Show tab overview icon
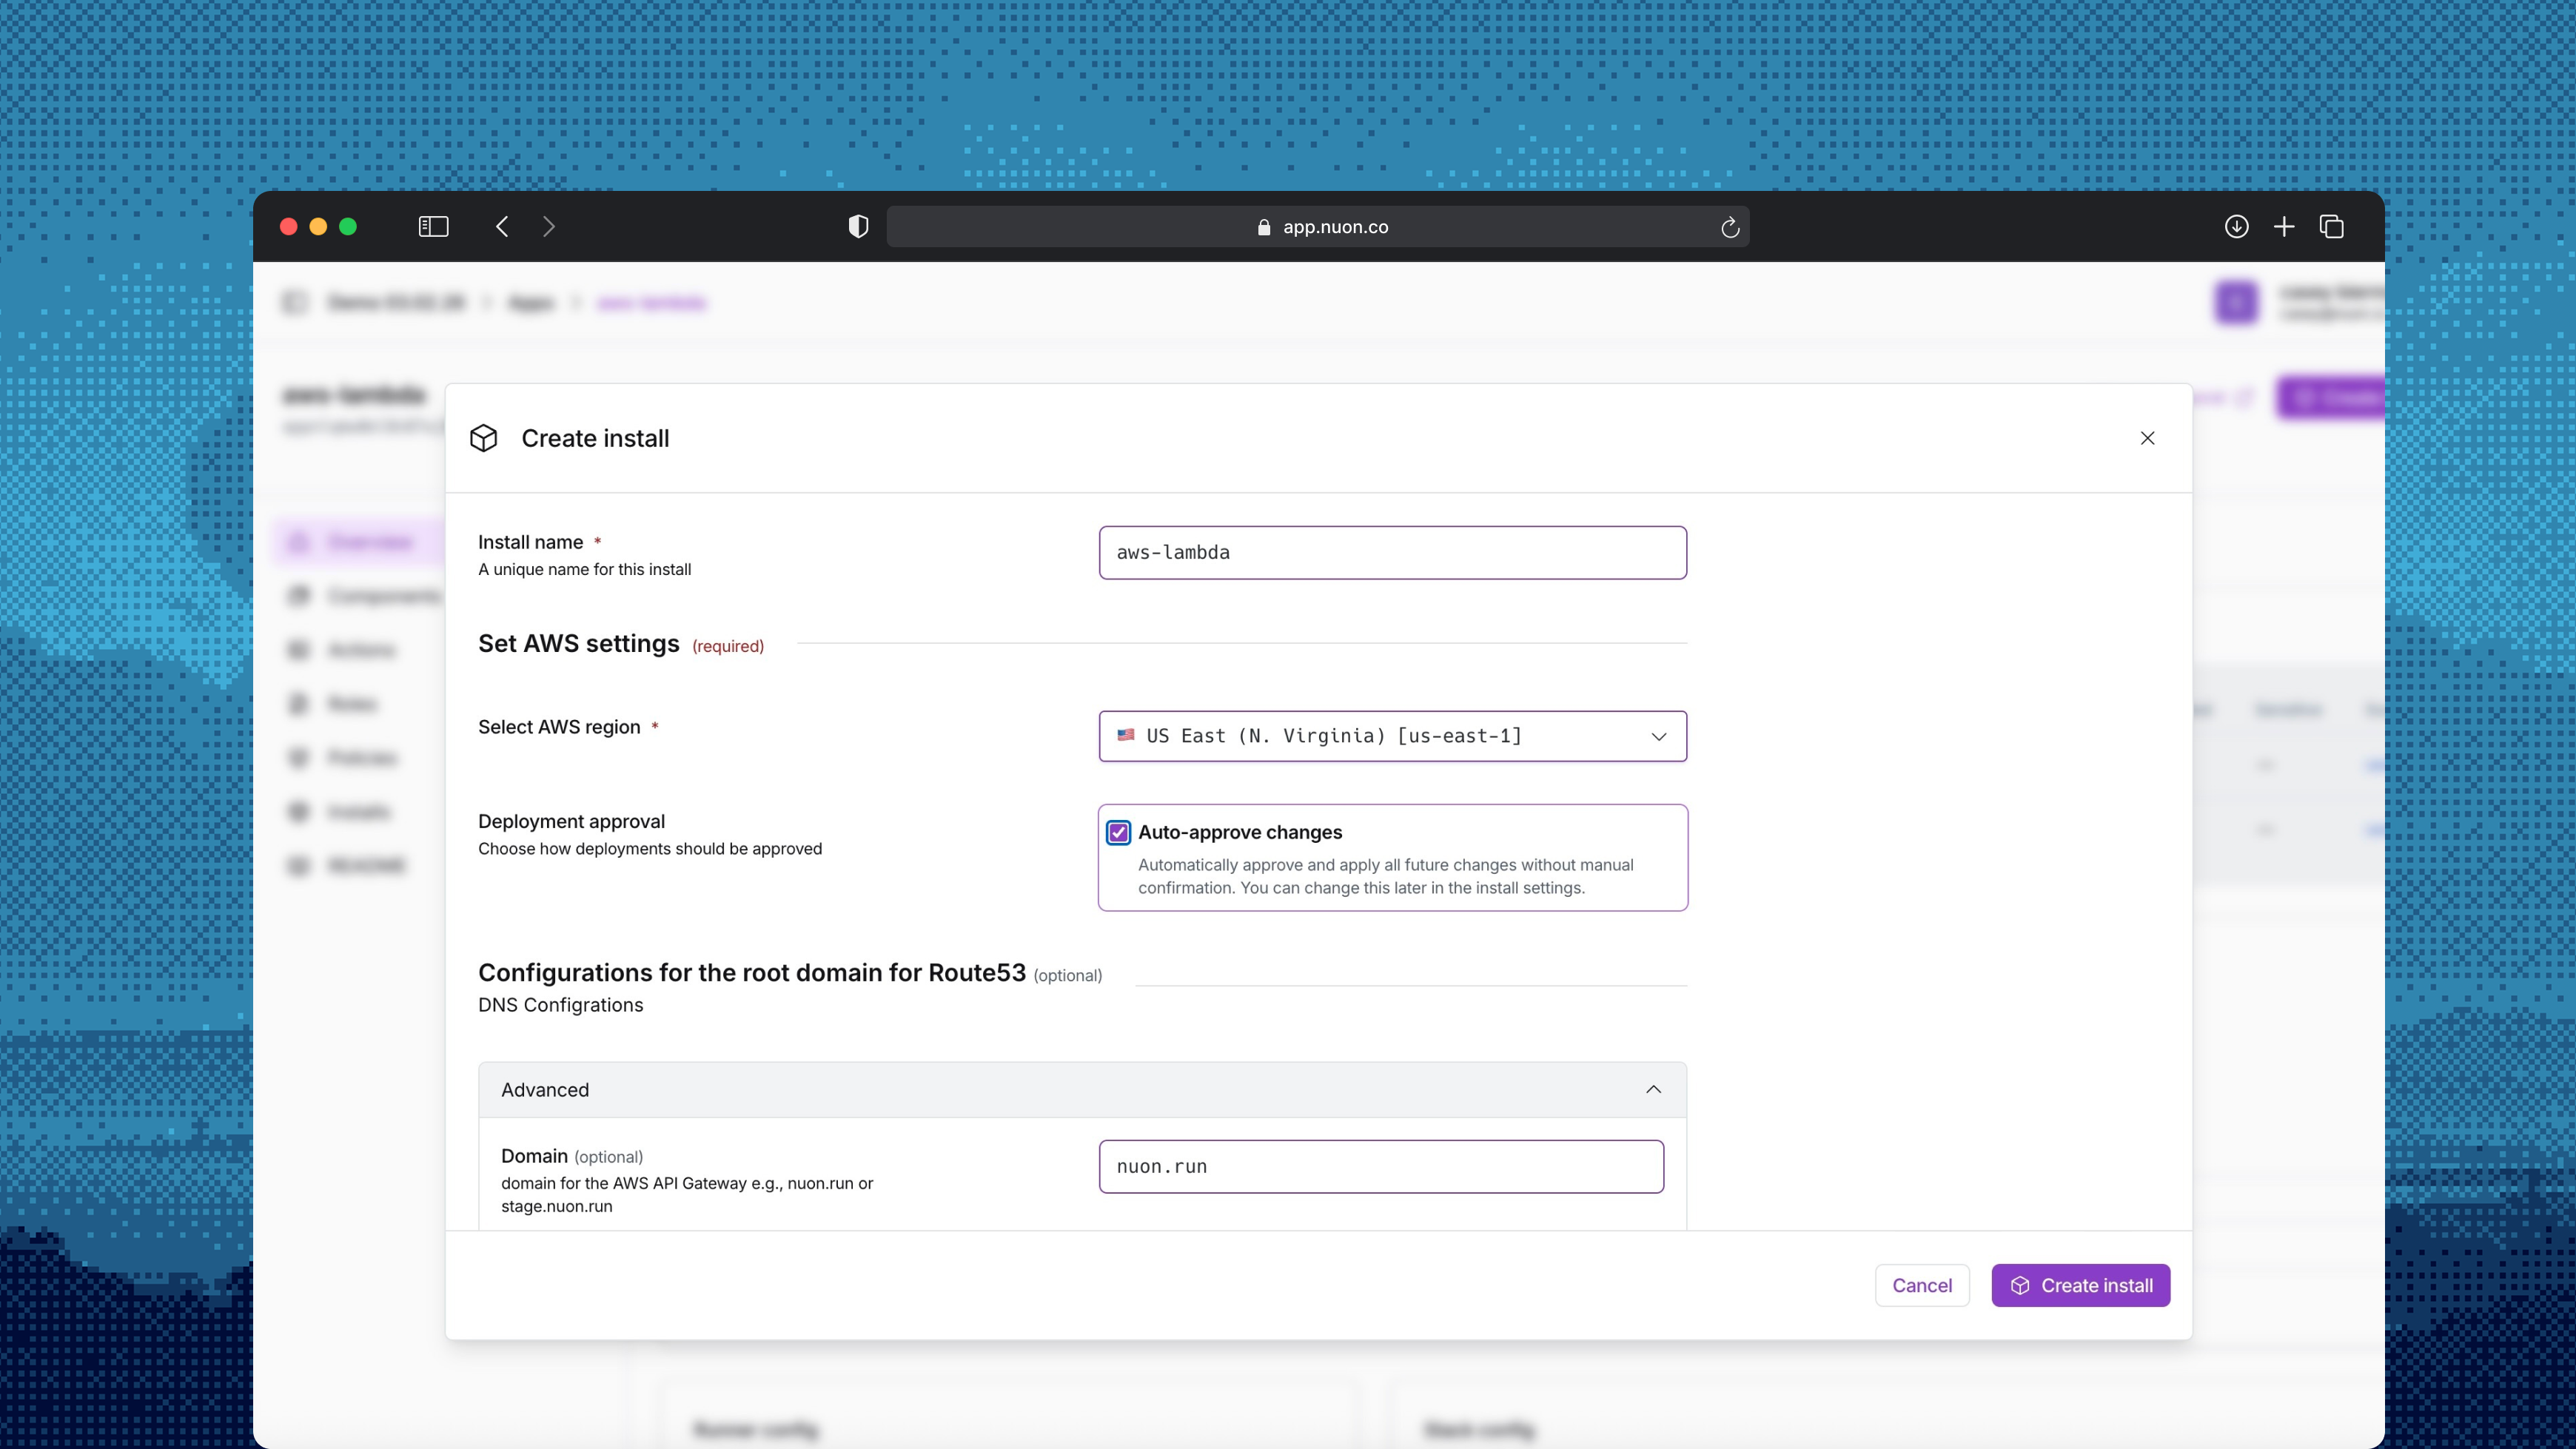Screen dimensions: 2576x1449 click(x=2331, y=227)
